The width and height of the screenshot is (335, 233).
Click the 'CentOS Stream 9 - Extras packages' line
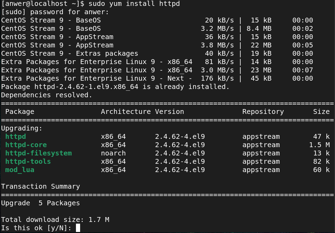point(70,54)
